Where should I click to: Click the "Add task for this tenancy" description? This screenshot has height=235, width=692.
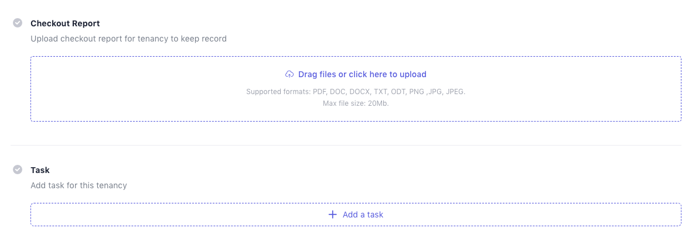[x=79, y=185]
